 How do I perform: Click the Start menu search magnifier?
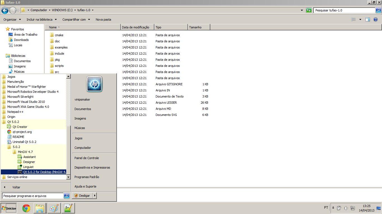[67, 196]
